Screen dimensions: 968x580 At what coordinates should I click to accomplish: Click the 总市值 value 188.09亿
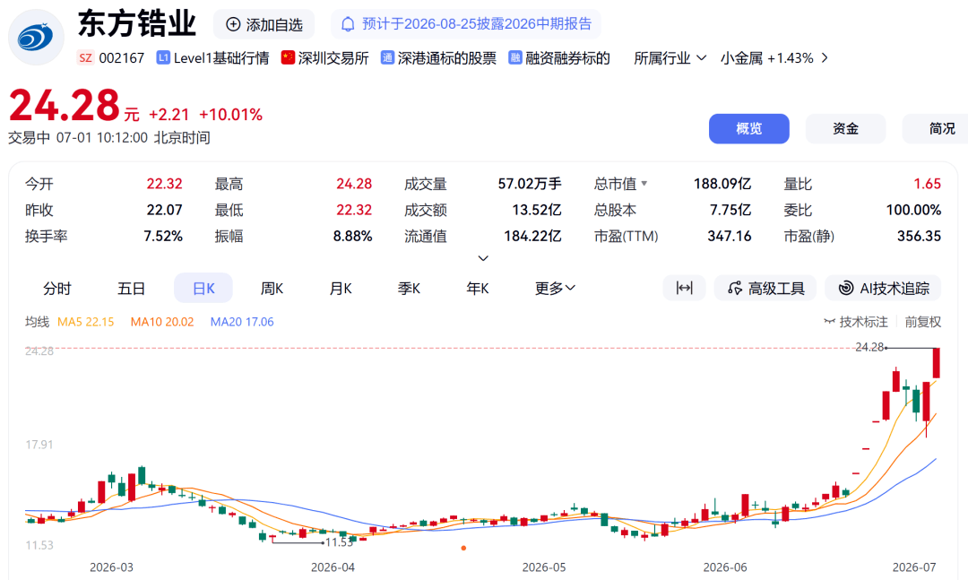722,184
